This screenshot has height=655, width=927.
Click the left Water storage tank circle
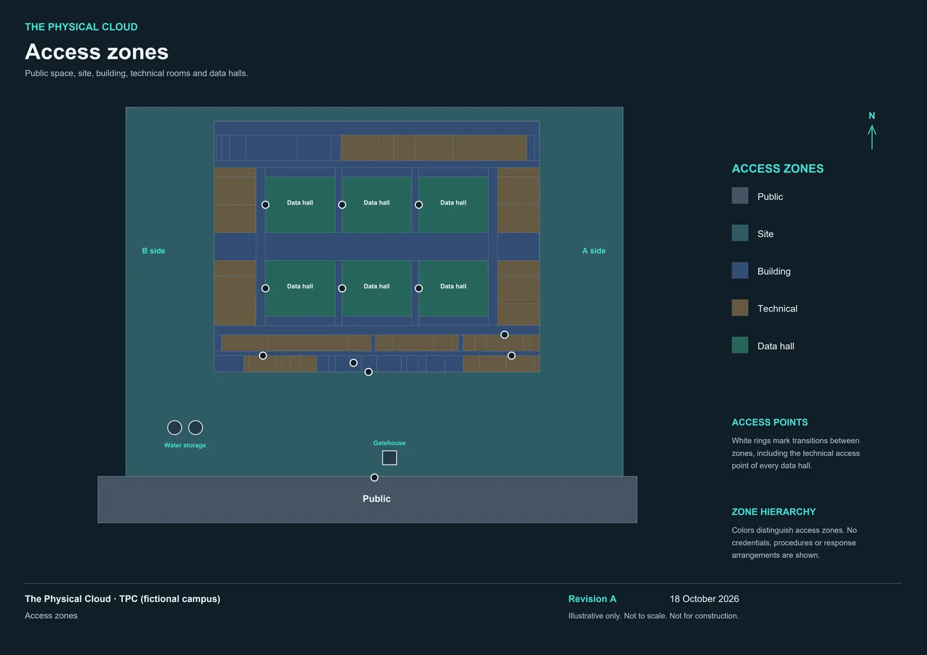(175, 427)
